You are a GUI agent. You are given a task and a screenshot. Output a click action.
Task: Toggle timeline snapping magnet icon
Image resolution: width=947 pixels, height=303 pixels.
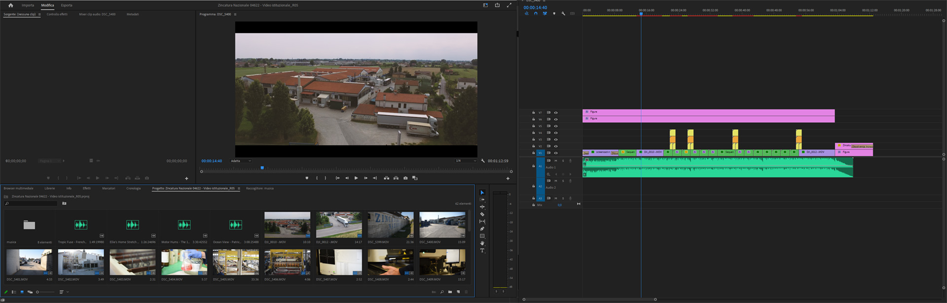tap(536, 14)
